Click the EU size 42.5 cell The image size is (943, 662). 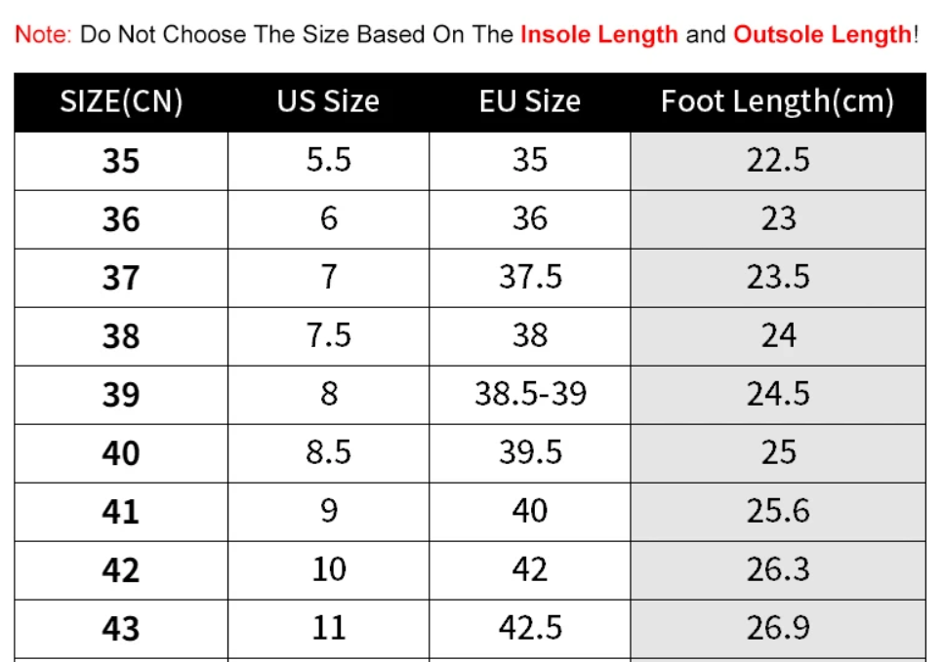[x=530, y=629]
